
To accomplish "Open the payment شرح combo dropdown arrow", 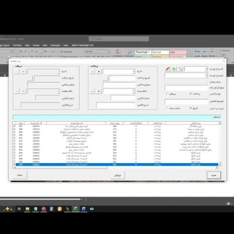I will (133, 71).
